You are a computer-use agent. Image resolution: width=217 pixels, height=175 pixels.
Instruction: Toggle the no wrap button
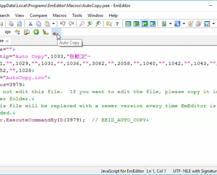point(128,24)
